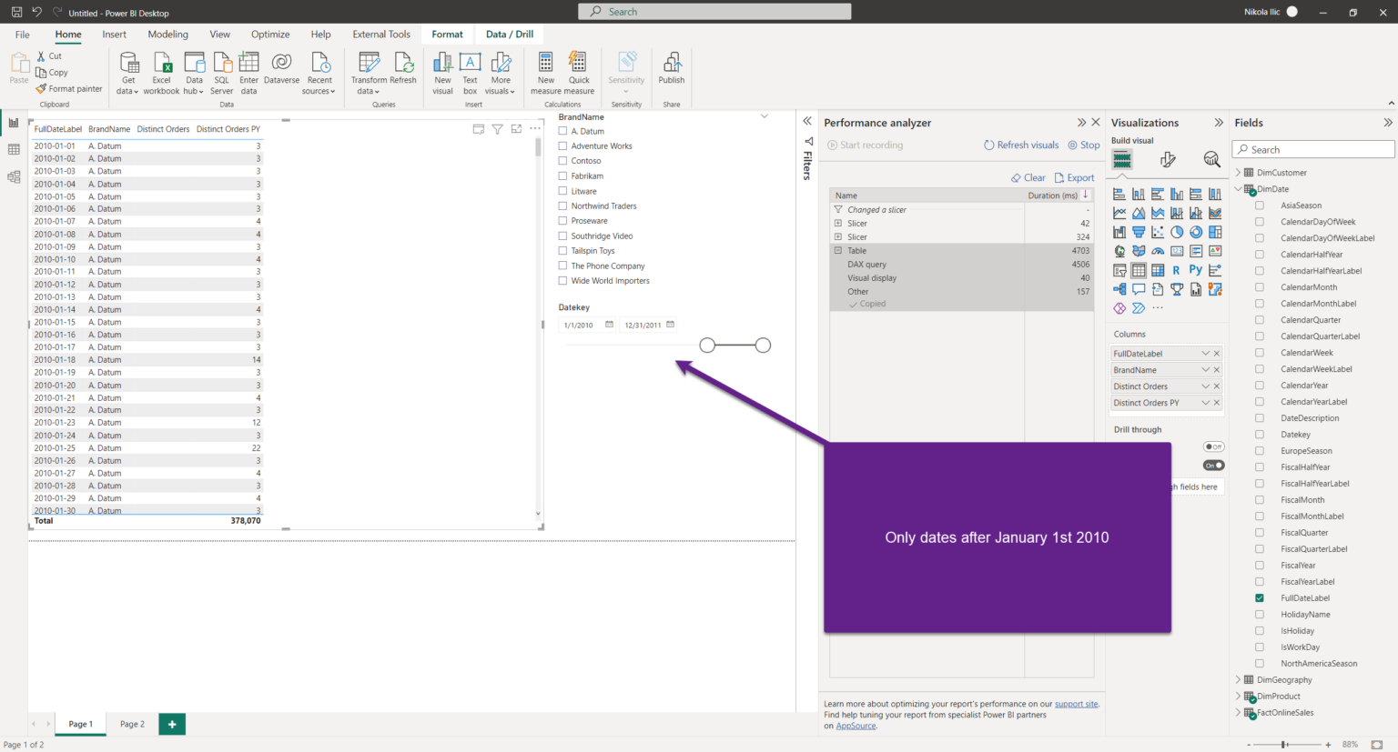The image size is (1398, 752).
Task: Select the pie chart visual icon
Action: tap(1178, 232)
